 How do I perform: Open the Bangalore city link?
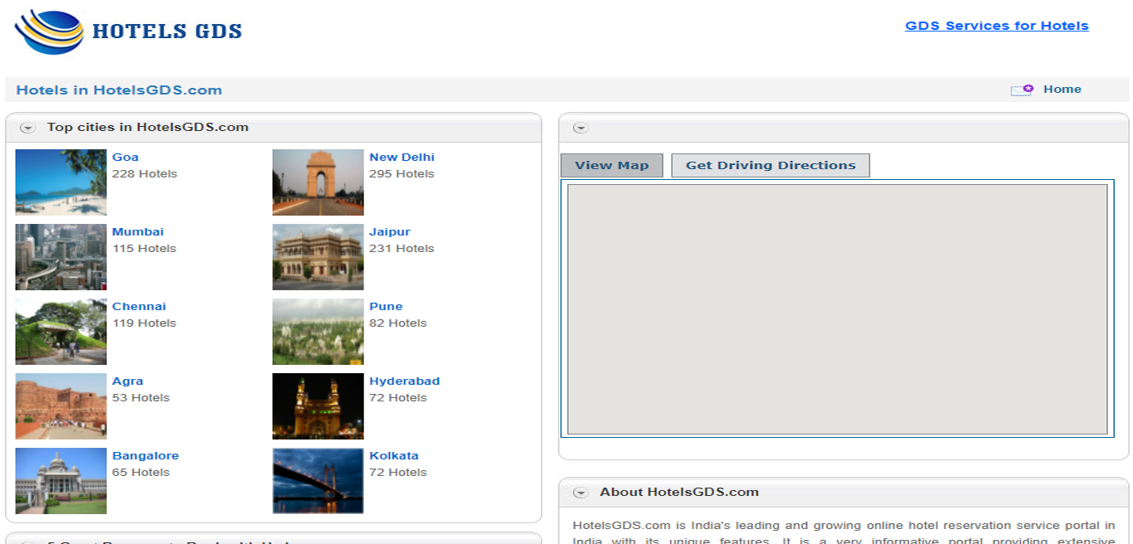(145, 456)
